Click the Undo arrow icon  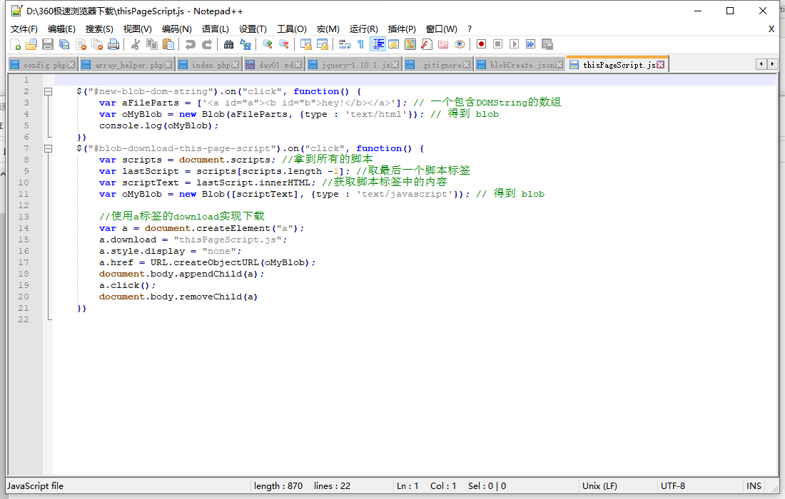(x=190, y=44)
